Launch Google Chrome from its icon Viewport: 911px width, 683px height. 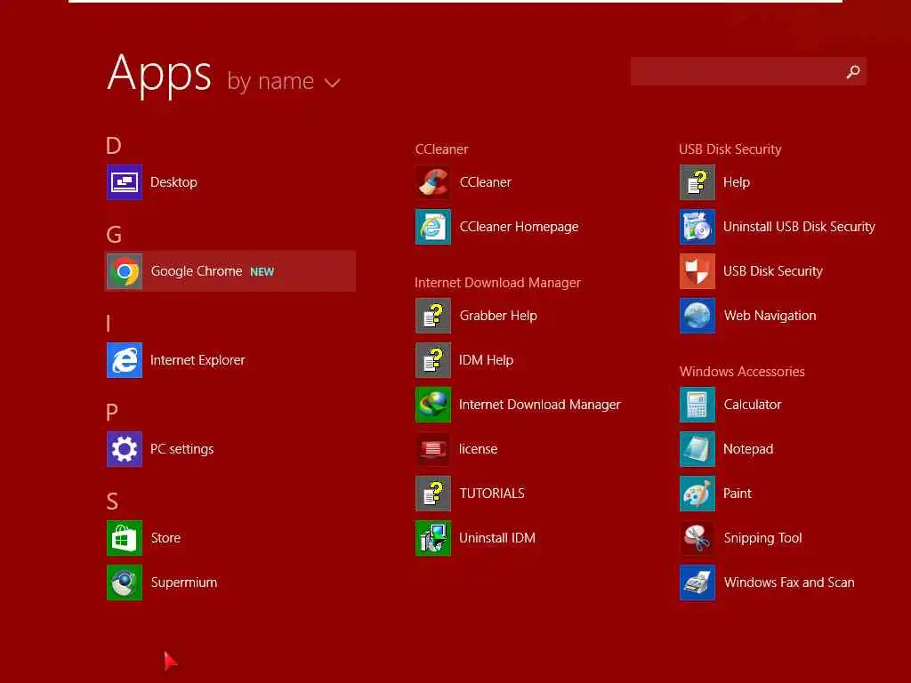(125, 271)
